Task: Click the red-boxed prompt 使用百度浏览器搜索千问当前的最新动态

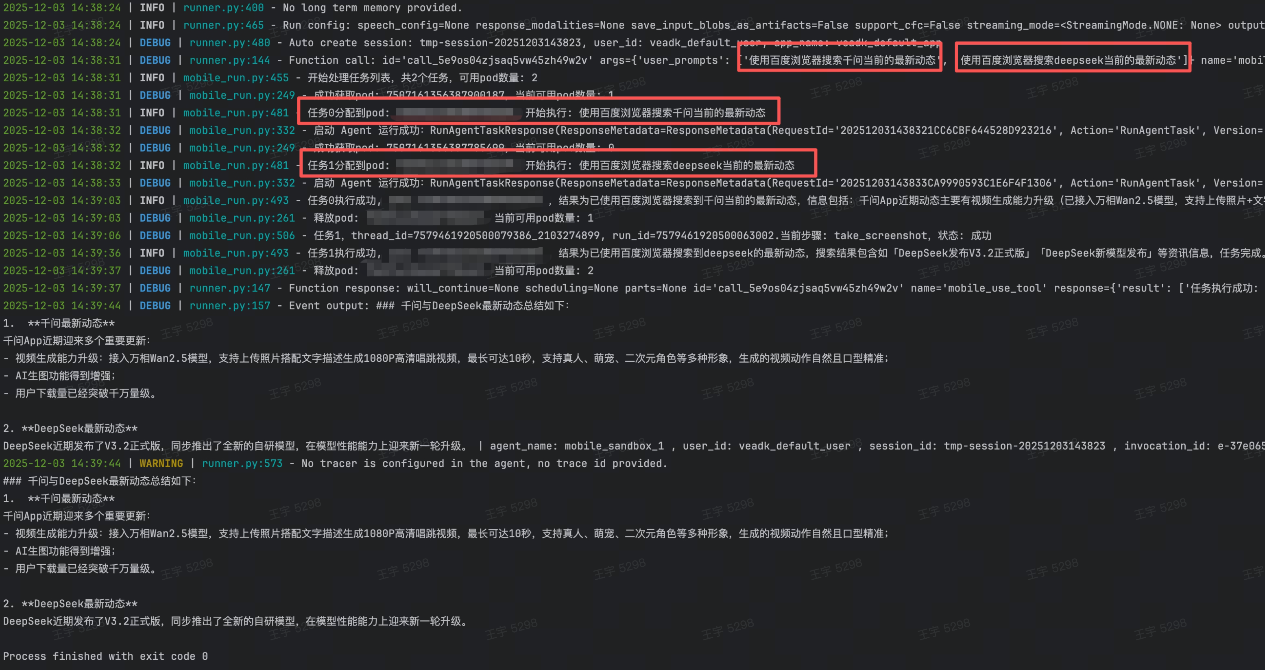Action: [842, 61]
